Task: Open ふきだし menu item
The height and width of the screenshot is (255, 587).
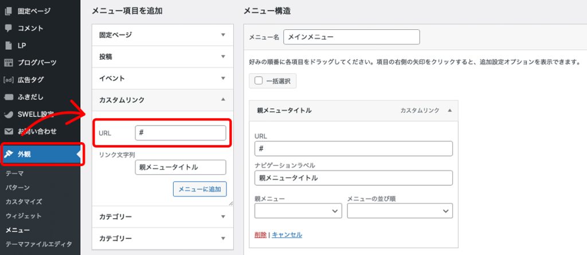Action: click(x=30, y=97)
